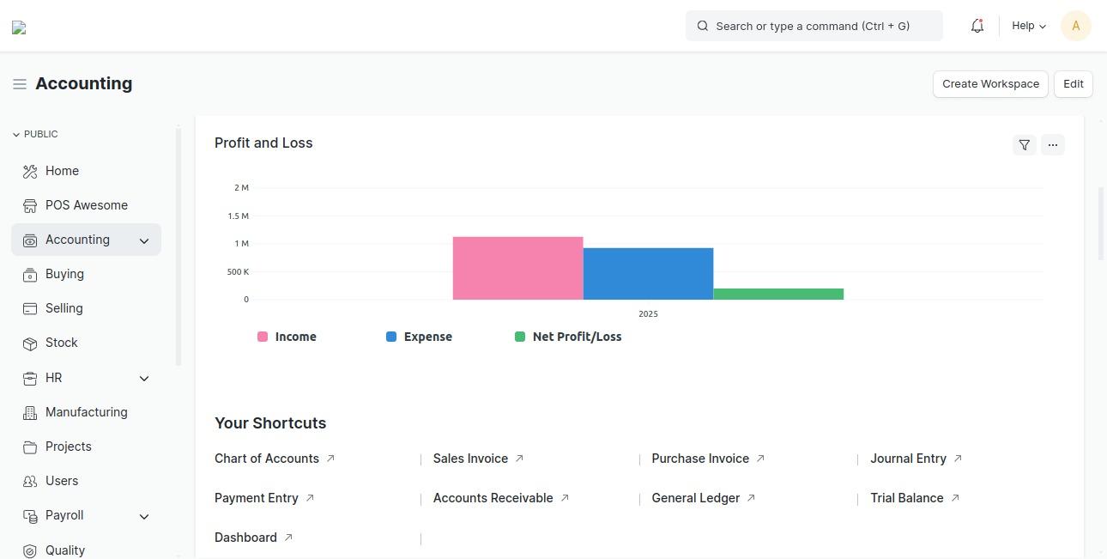
Task: Select the Income color marker in the legend
Action: pyautogui.click(x=263, y=337)
